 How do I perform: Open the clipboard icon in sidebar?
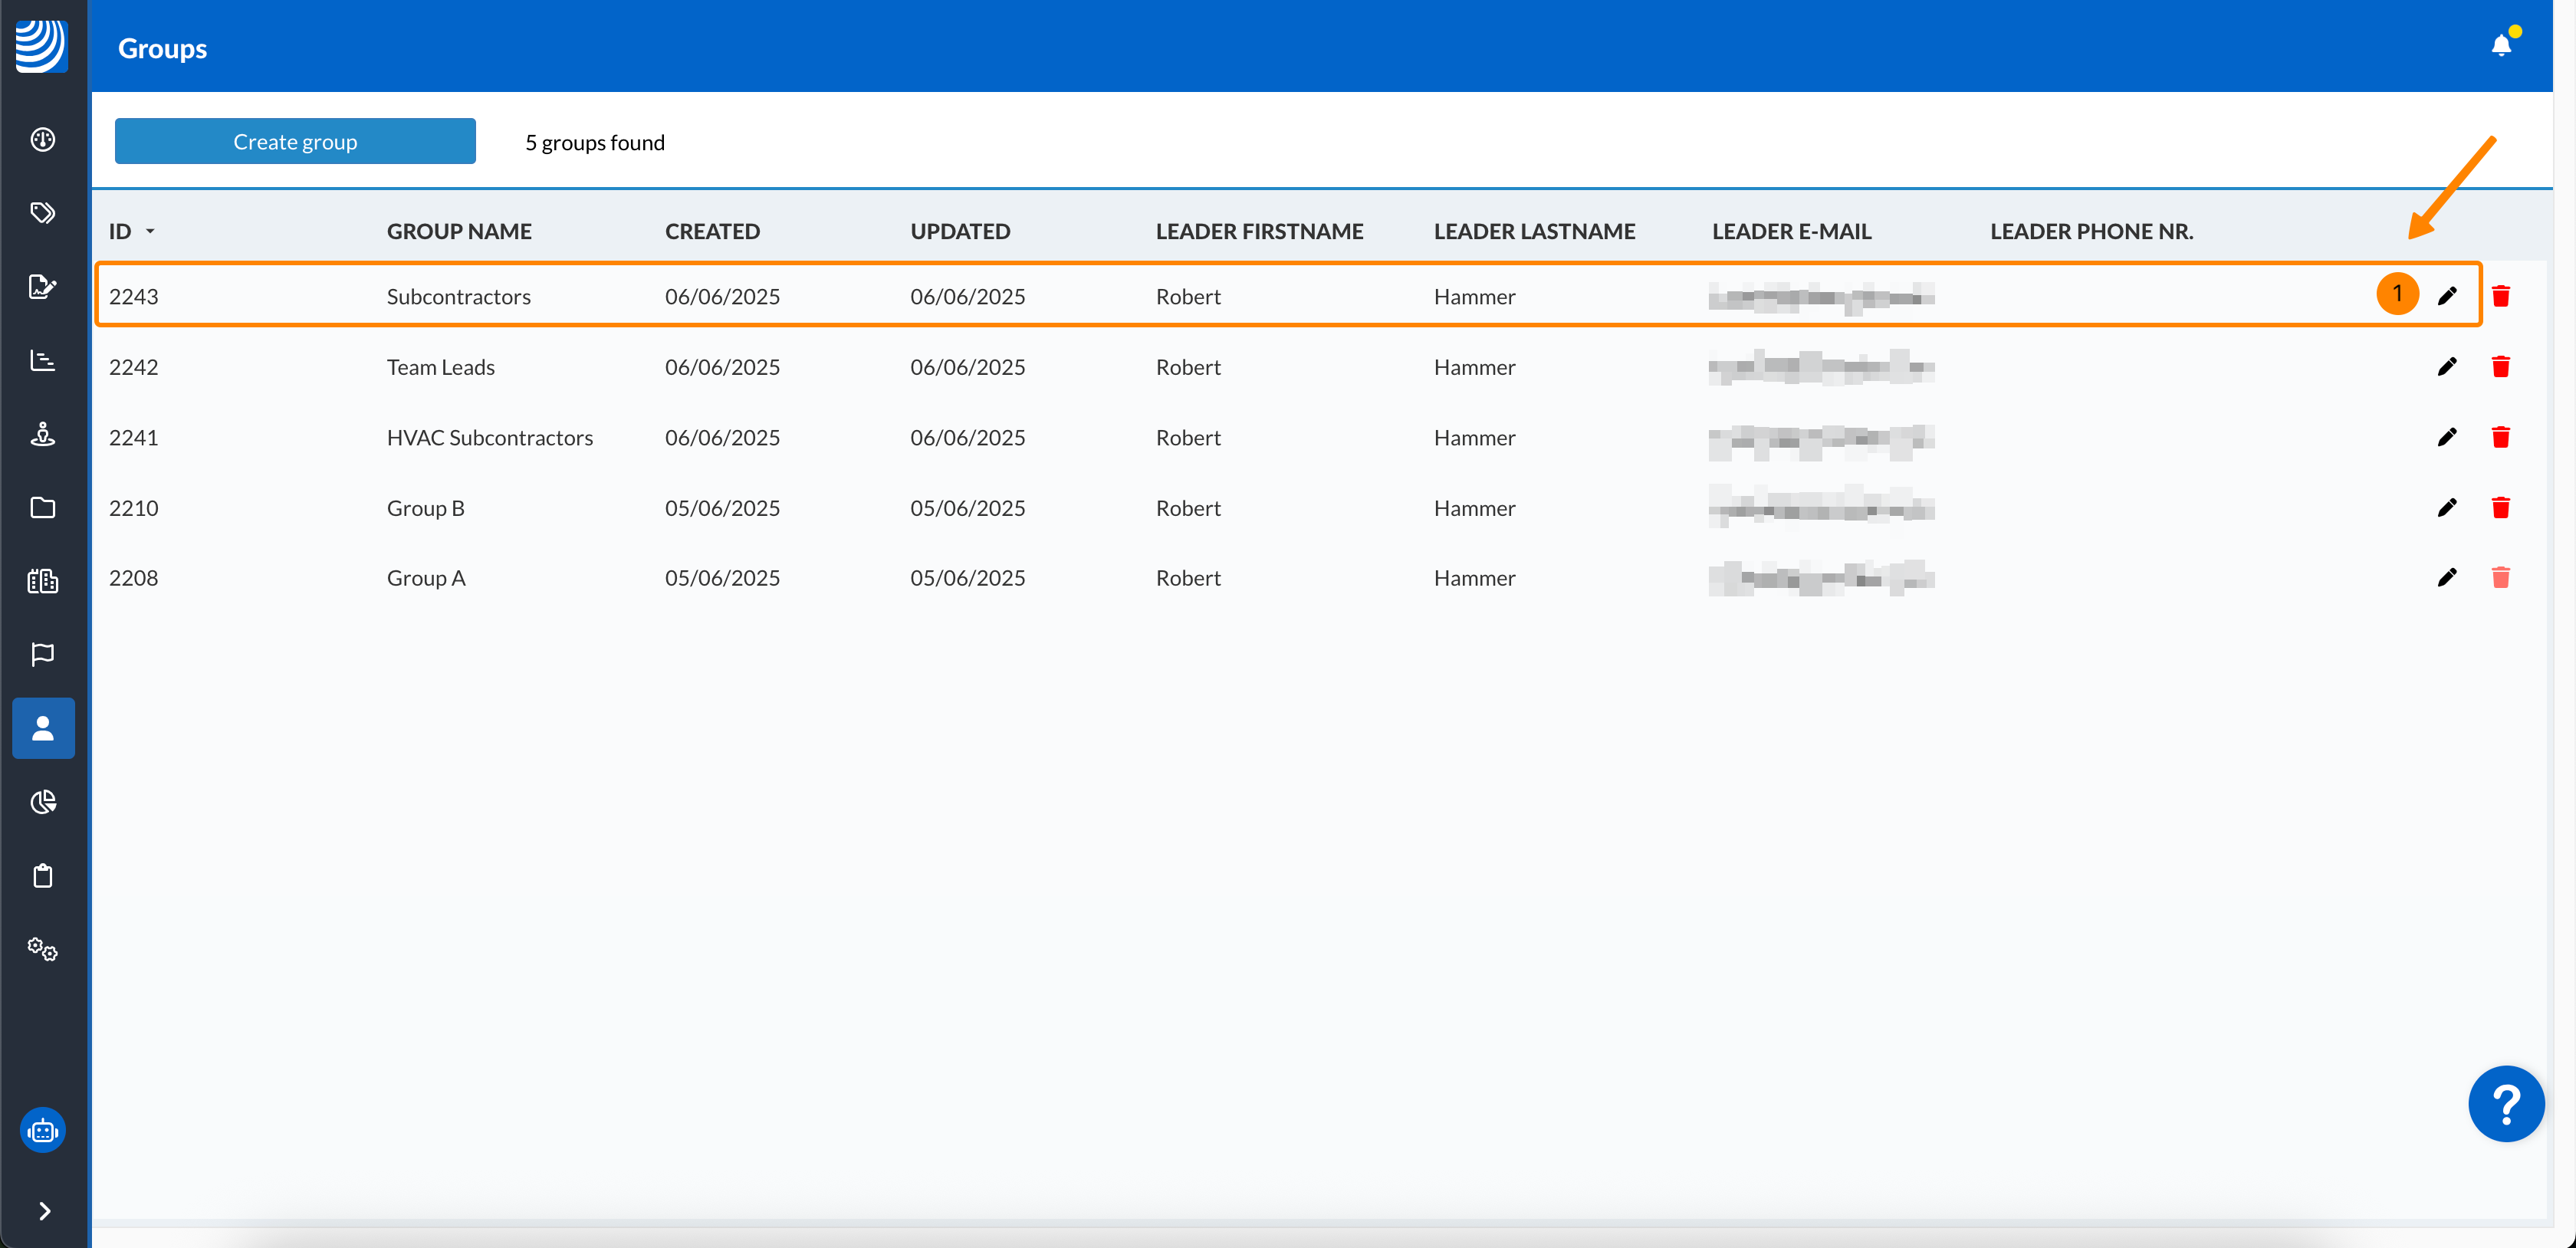tap(43, 876)
